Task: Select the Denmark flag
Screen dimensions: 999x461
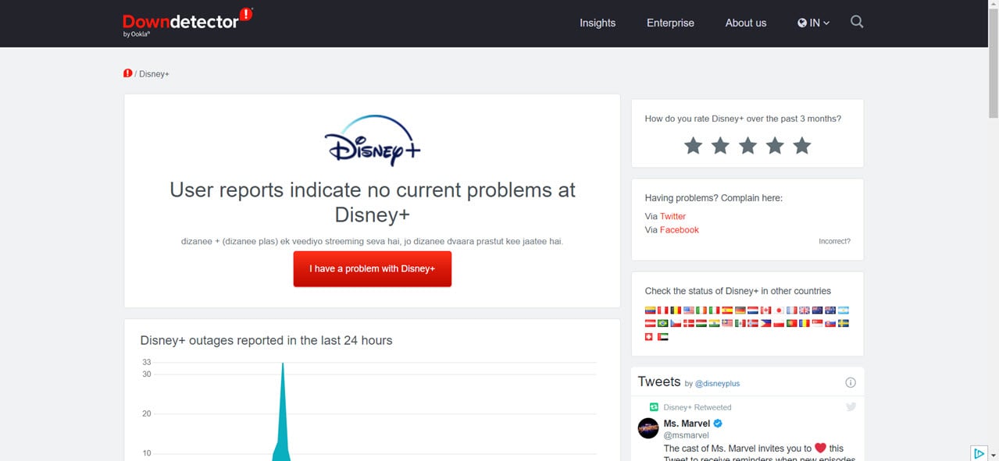Action: 689,324
